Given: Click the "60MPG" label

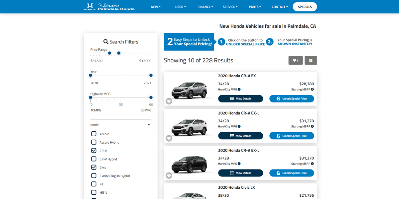Looking at the screenshot, I should click(x=146, y=110).
